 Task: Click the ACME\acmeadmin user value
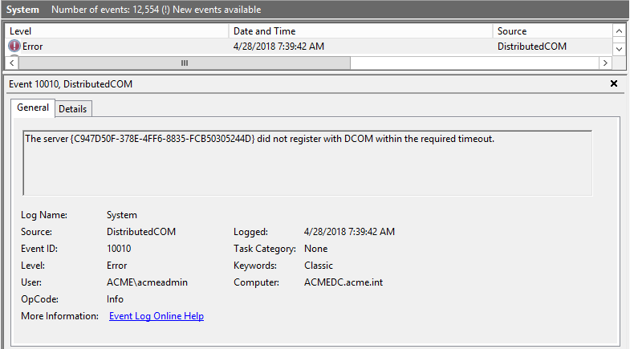pyautogui.click(x=147, y=282)
